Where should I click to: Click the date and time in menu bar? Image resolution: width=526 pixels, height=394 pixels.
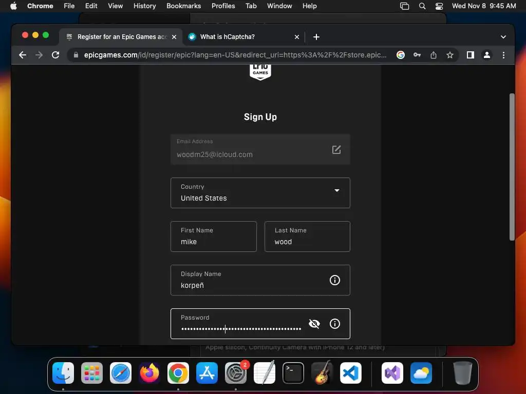(x=484, y=6)
